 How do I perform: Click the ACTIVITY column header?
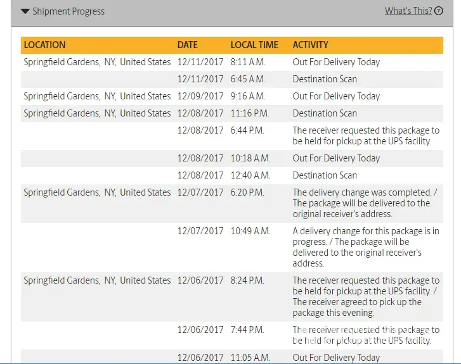pos(310,45)
